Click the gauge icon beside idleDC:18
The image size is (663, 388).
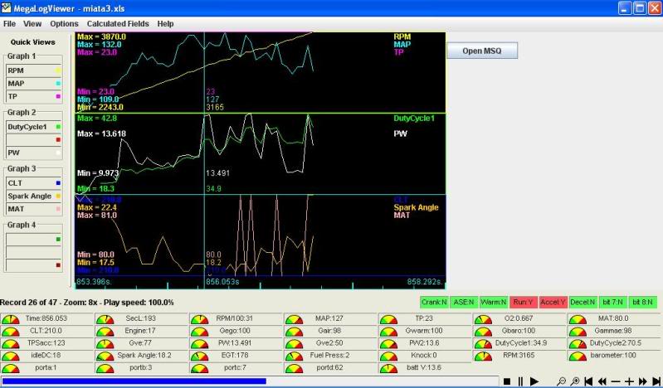coord(11,356)
